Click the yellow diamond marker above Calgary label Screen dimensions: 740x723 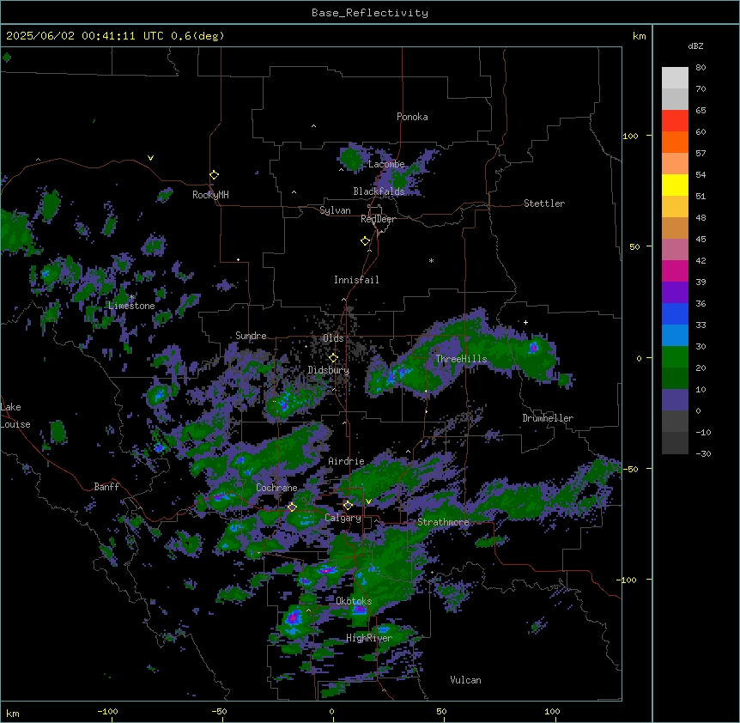coord(348,506)
